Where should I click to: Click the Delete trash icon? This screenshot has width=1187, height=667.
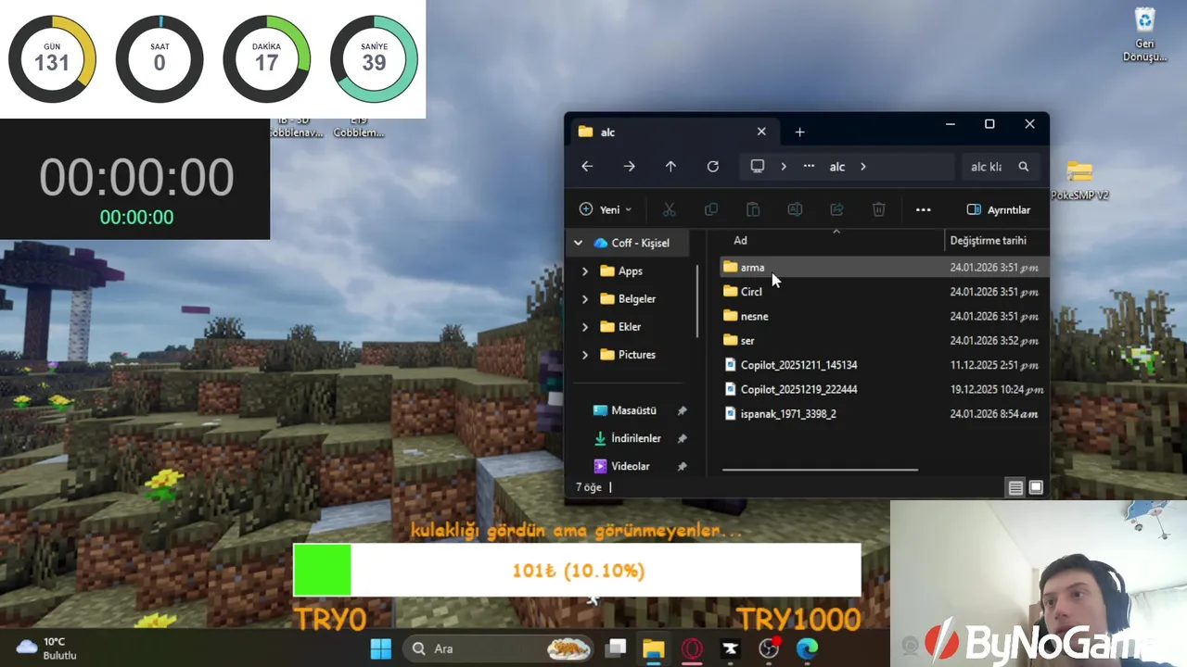point(878,209)
